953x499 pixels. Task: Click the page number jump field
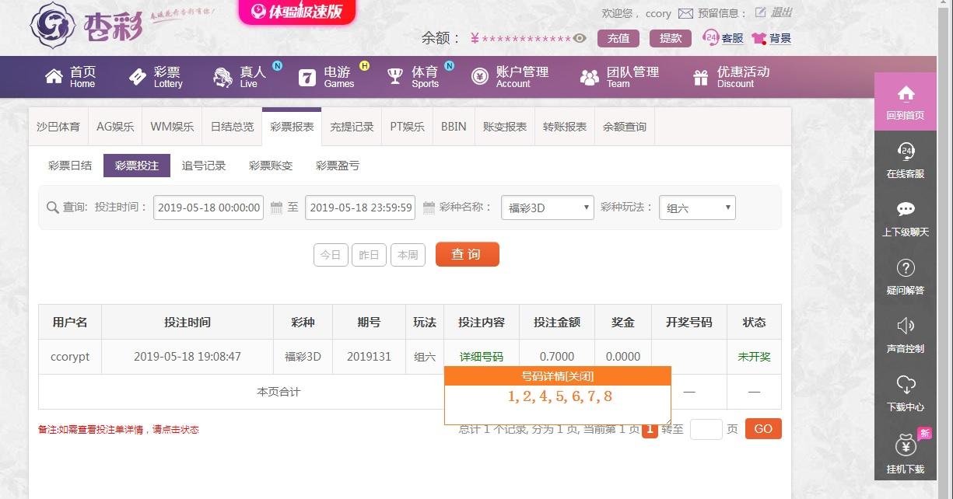[x=706, y=429]
